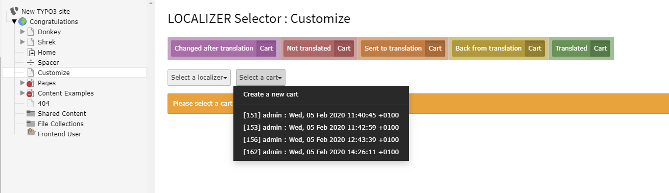Expand the Donkey page tree node

(x=22, y=32)
